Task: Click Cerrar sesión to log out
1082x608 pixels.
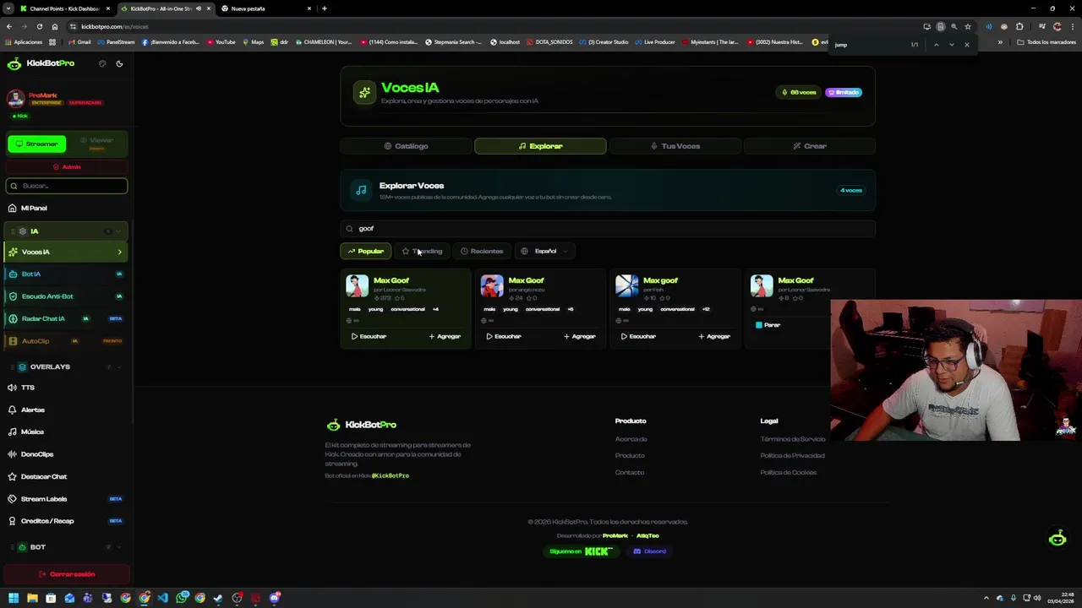Action: click(x=67, y=574)
